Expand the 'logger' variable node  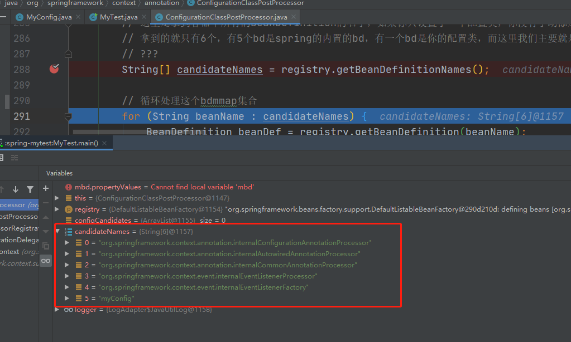click(x=56, y=309)
